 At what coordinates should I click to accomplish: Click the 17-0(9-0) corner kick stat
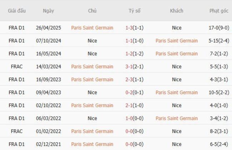219,28
